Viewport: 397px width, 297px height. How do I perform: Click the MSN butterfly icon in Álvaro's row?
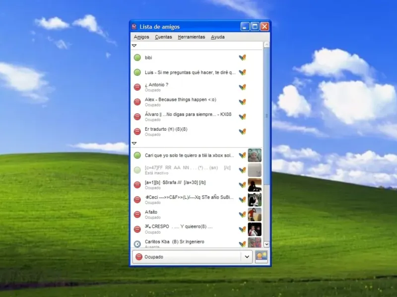coord(242,117)
